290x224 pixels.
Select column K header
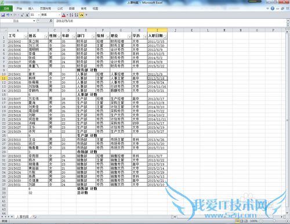click(191, 30)
